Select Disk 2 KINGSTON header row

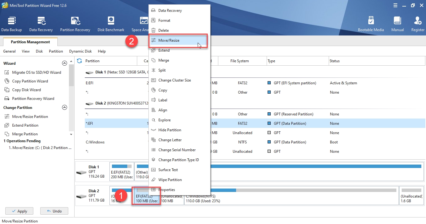coord(255,103)
